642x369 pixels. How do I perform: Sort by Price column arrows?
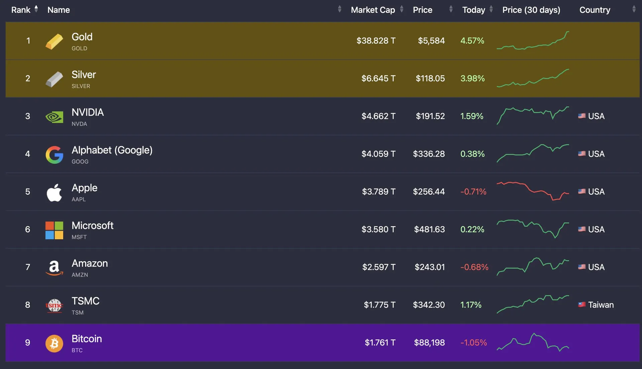point(451,9)
